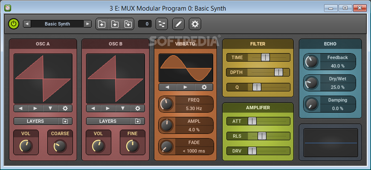Click the OSC A LAYERS button
The image size is (371, 170).
point(35,121)
